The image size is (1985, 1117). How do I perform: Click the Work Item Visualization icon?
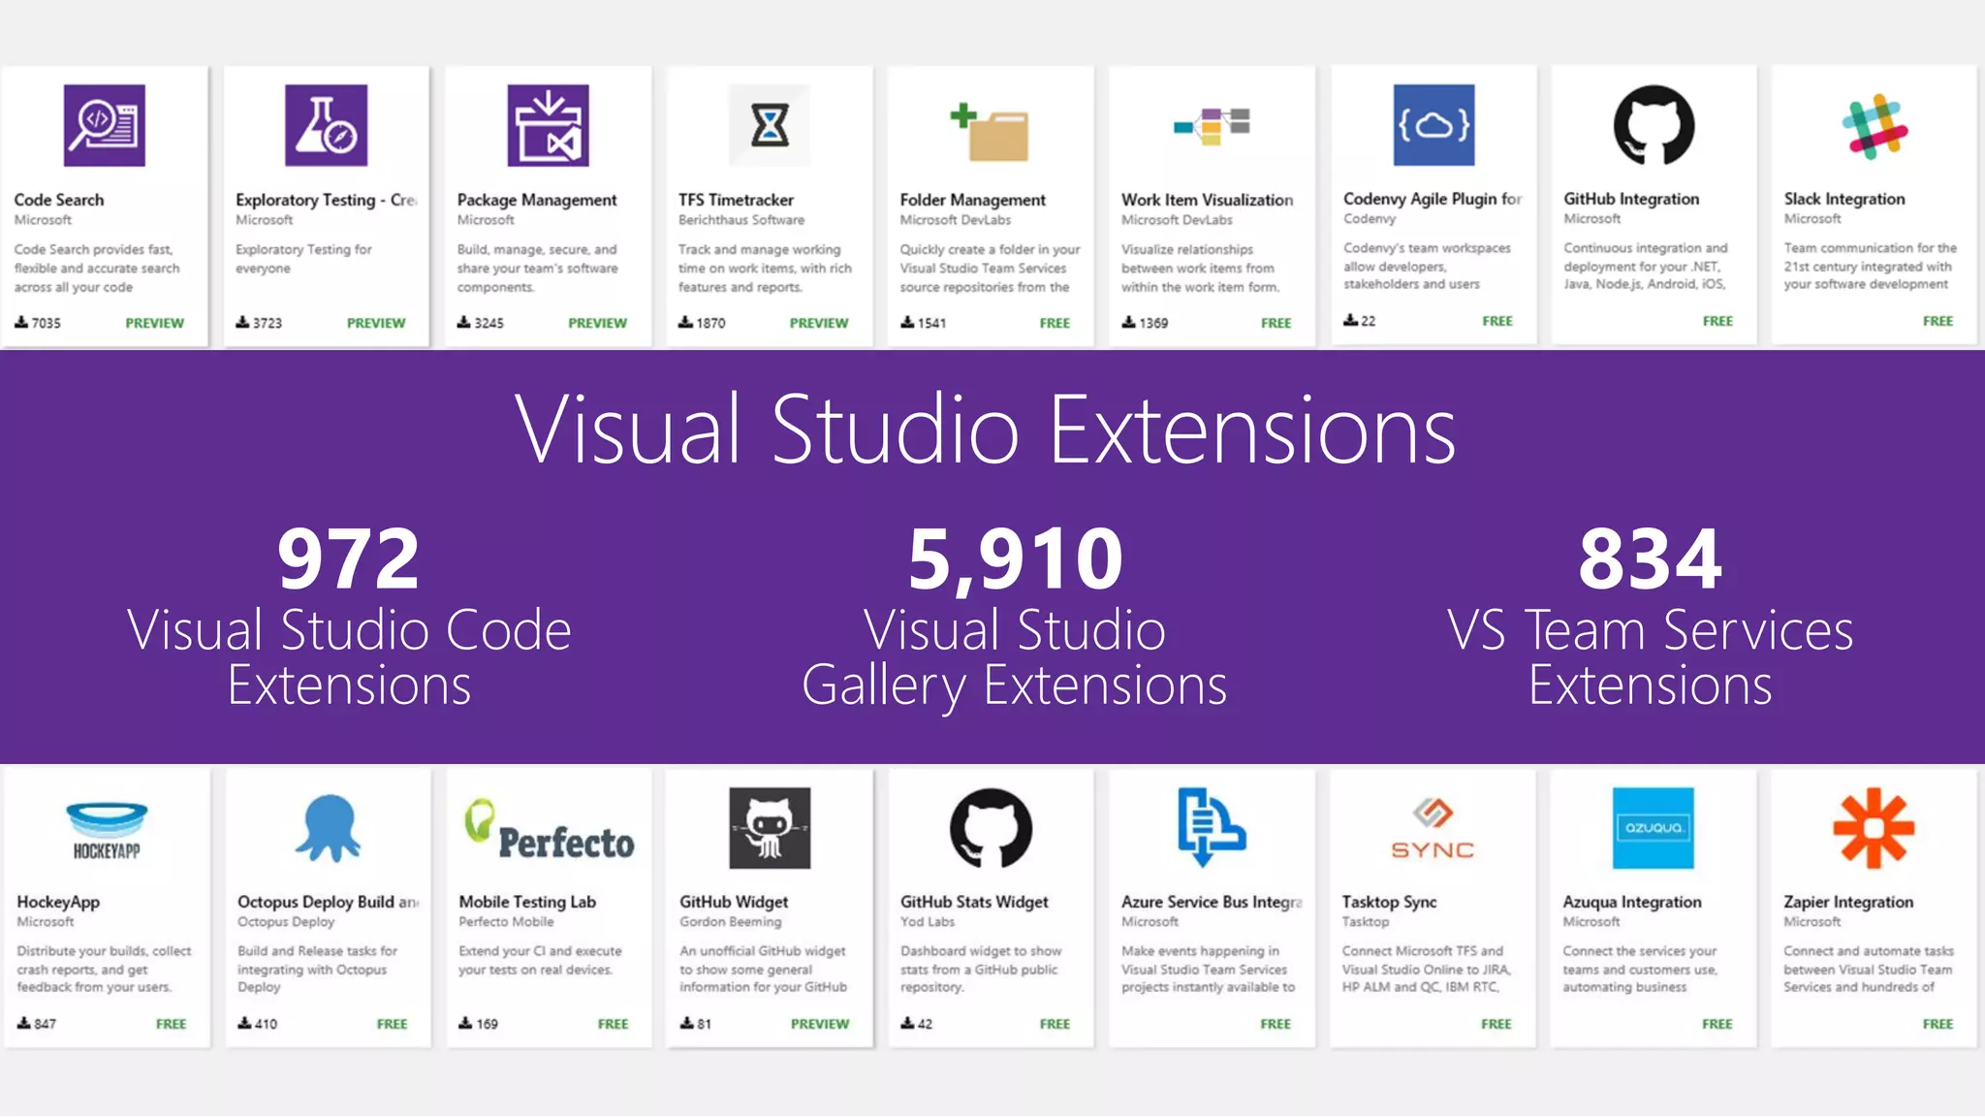(x=1212, y=126)
